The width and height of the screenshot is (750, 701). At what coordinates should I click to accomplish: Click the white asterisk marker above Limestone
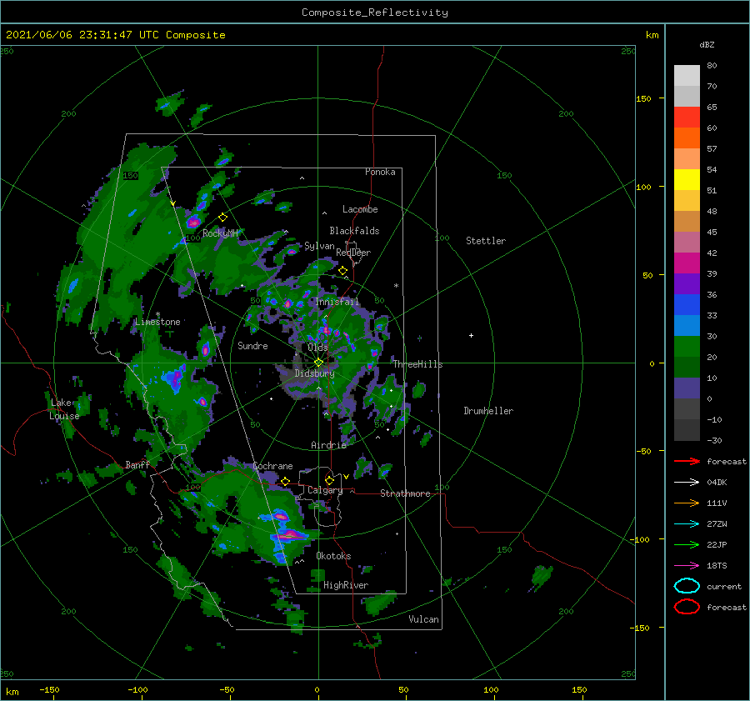pyautogui.click(x=157, y=314)
